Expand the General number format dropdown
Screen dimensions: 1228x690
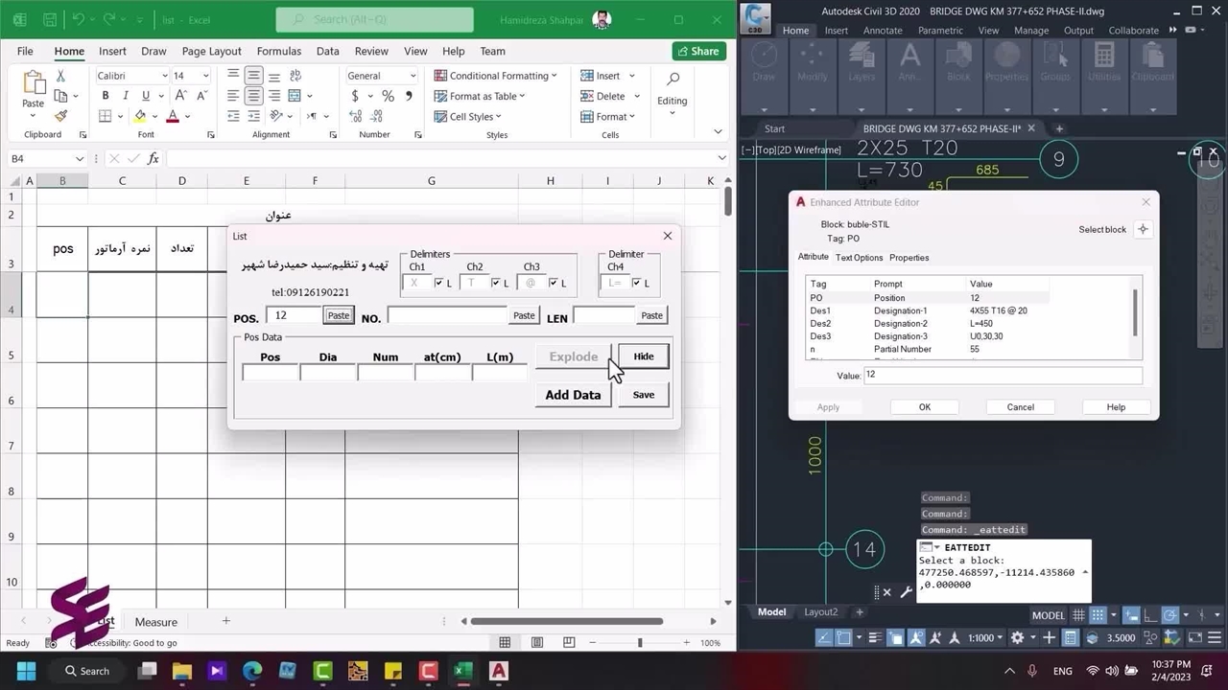(x=413, y=76)
